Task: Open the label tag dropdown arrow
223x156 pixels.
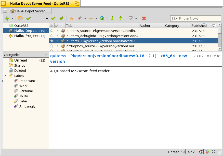Action: 85,19
